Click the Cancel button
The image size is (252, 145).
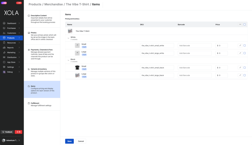(81, 141)
